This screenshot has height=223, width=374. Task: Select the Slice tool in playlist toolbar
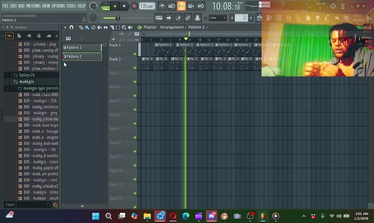112,27
